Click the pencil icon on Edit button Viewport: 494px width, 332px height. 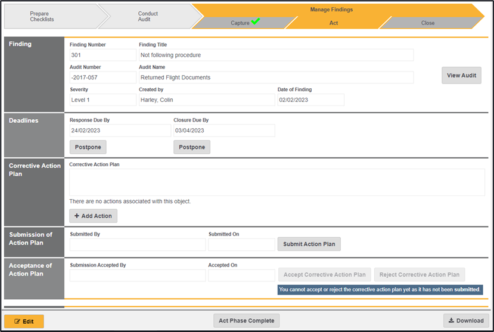[17, 321]
